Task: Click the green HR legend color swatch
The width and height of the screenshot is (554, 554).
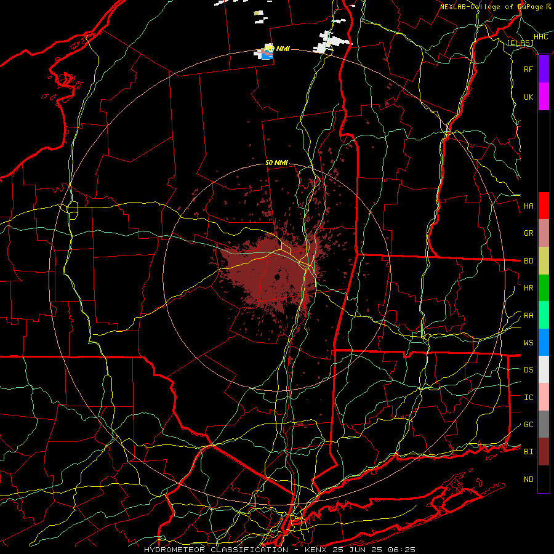Action: pyautogui.click(x=544, y=288)
